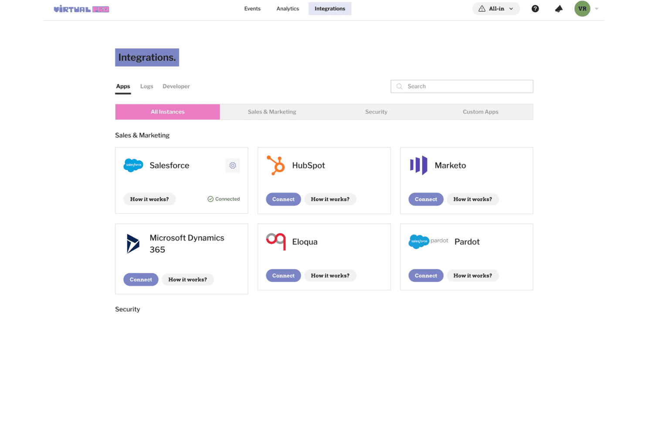Connect the Marketo integration
Viewport: 645px width, 430px height.
(x=426, y=199)
